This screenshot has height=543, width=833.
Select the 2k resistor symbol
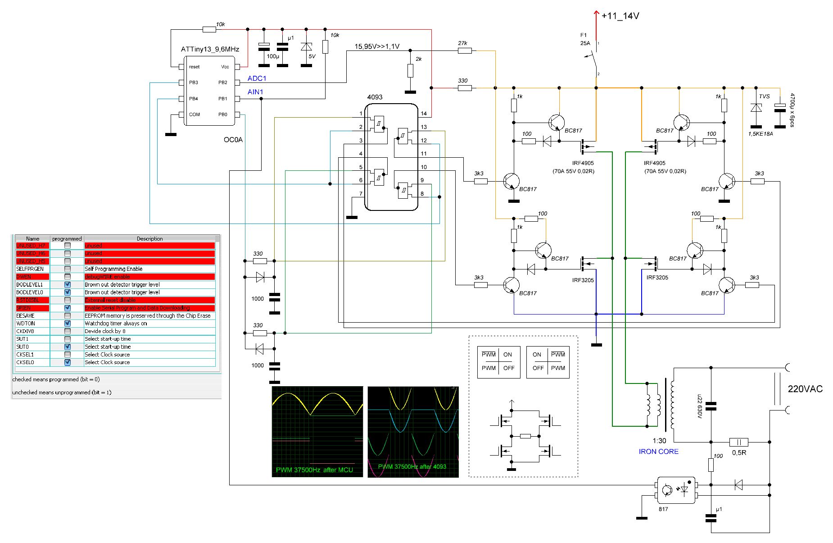[410, 70]
